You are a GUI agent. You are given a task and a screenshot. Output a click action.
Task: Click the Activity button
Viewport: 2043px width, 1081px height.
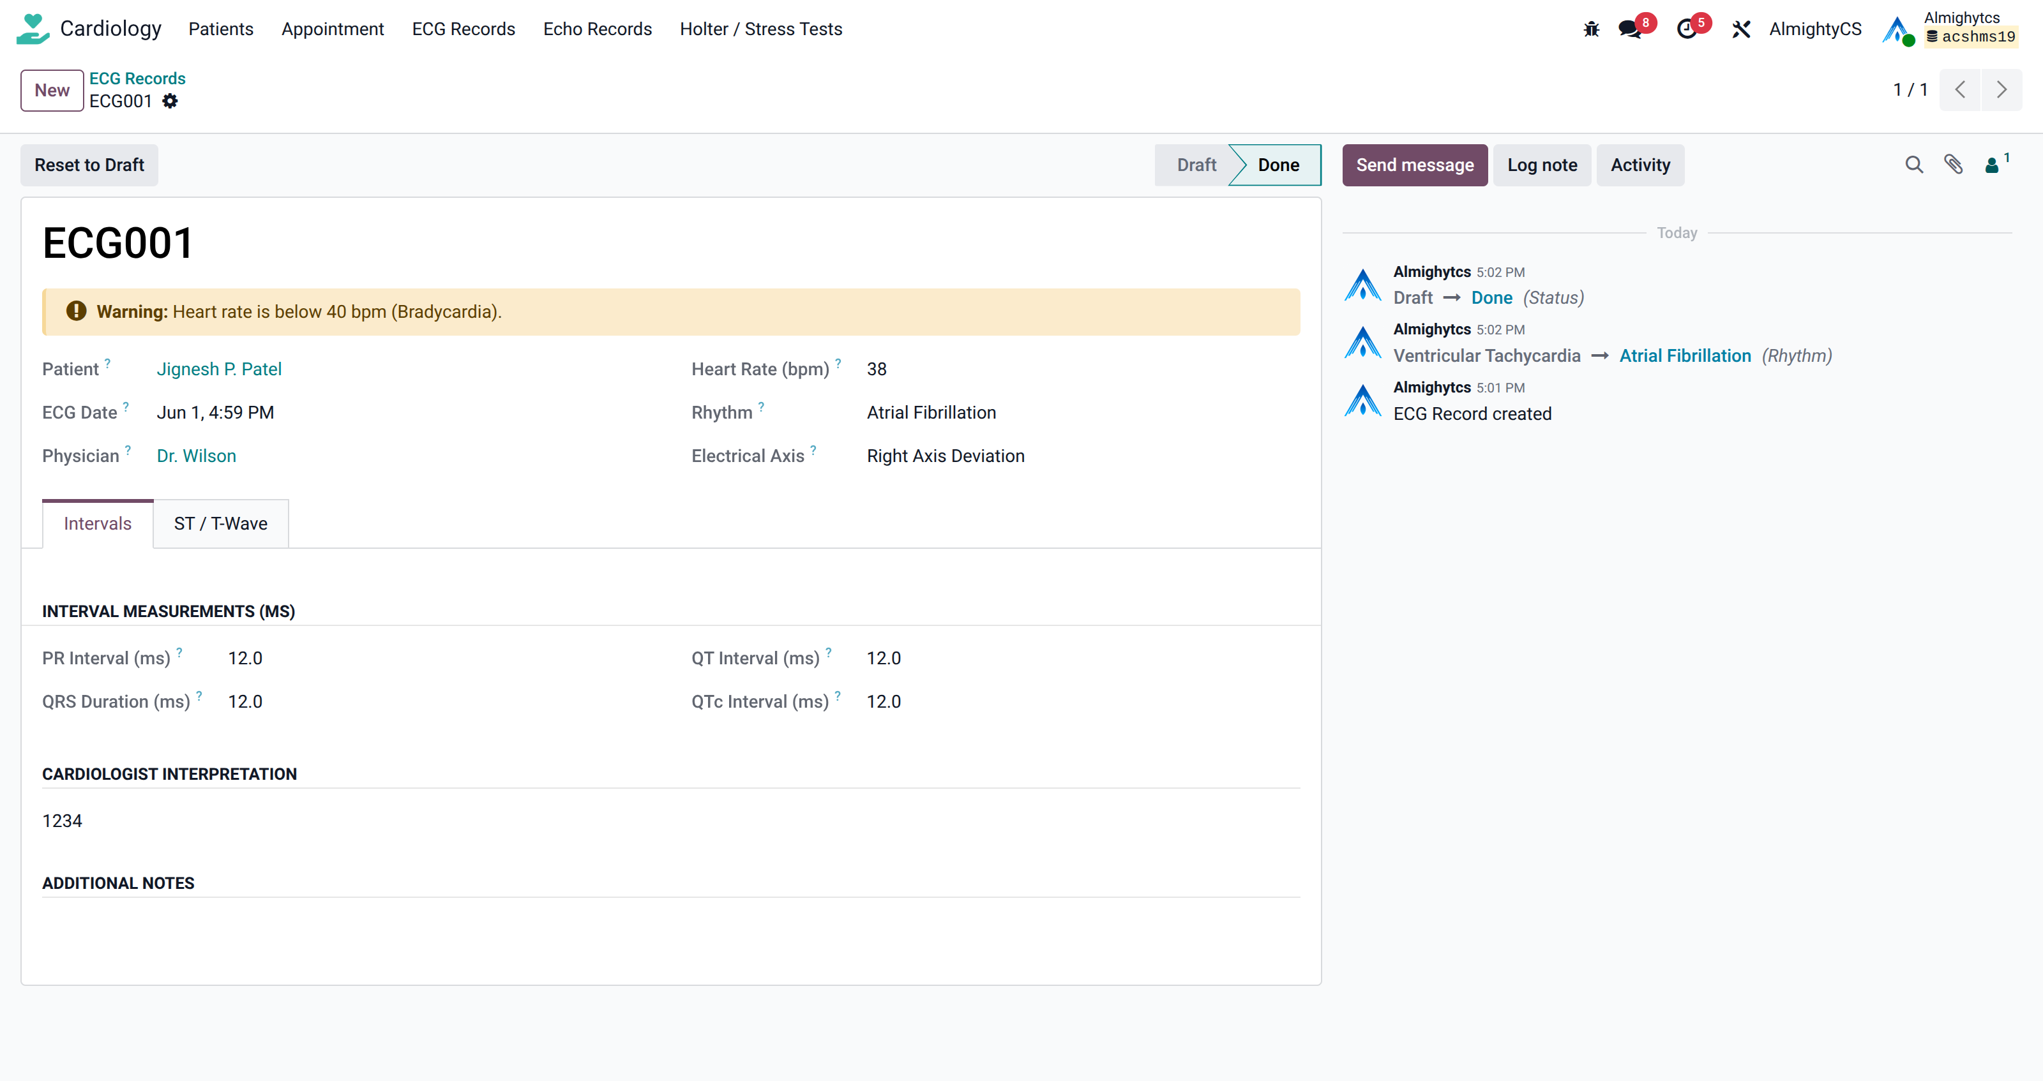(1640, 165)
